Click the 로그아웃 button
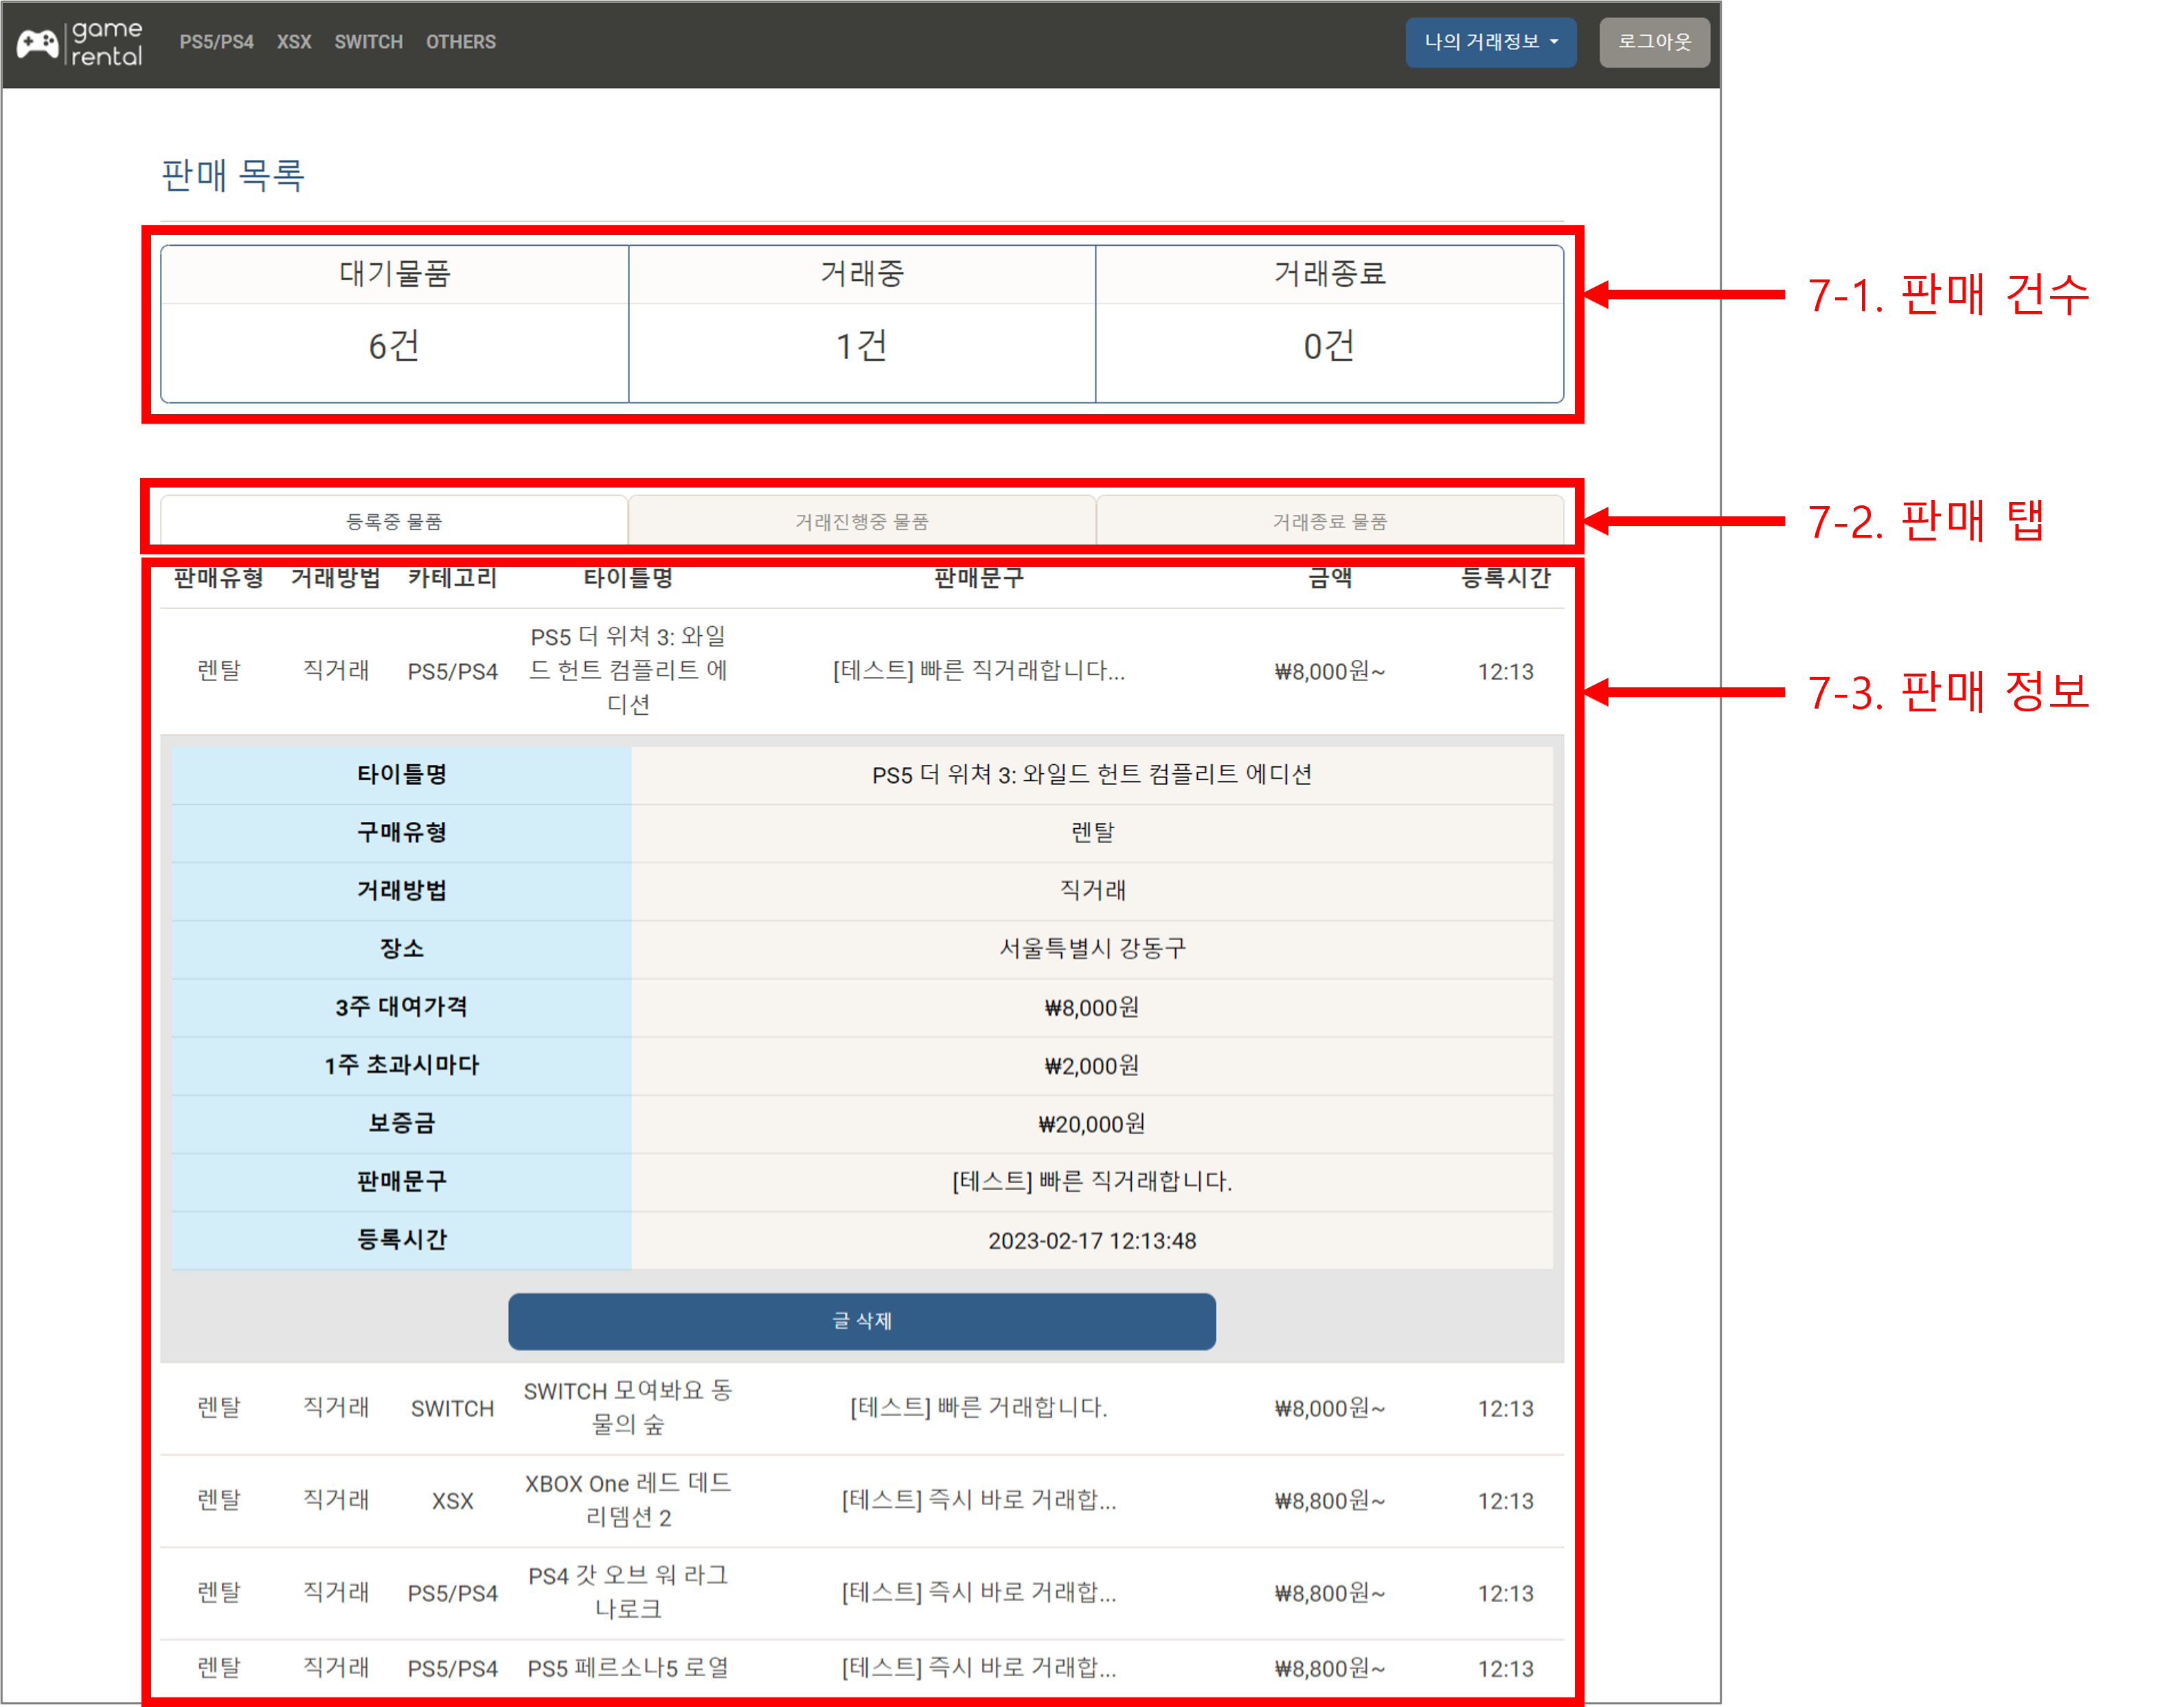 (x=1654, y=42)
